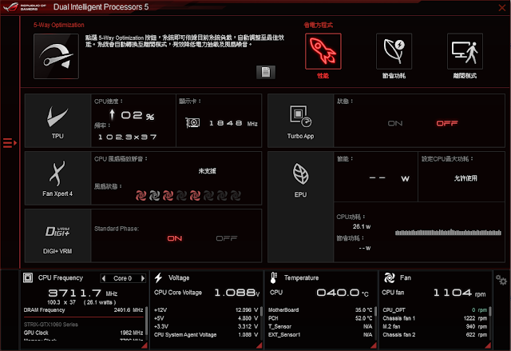Click the CPU power usage graph

[x=448, y=232]
